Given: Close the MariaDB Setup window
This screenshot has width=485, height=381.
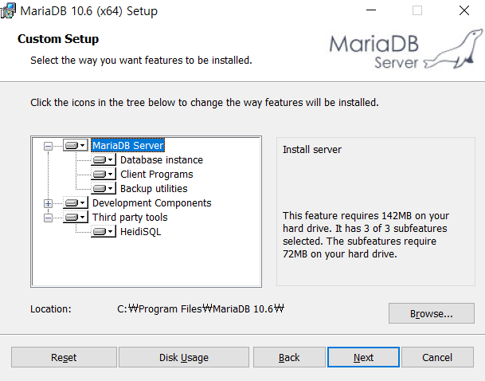Looking at the screenshot, I should click(x=464, y=10).
